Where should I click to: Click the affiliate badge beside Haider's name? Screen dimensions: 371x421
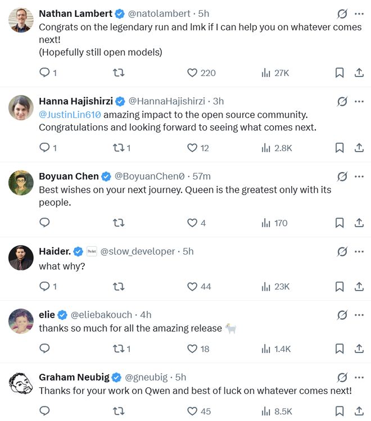(92, 251)
